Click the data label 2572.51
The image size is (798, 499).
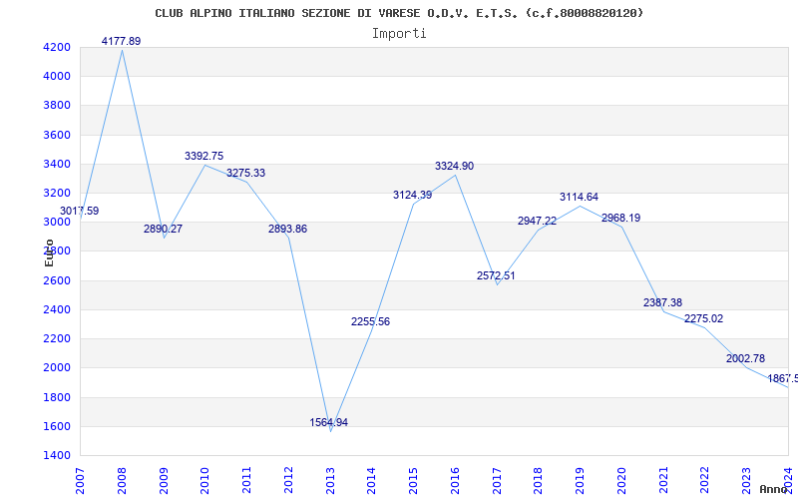(x=496, y=275)
